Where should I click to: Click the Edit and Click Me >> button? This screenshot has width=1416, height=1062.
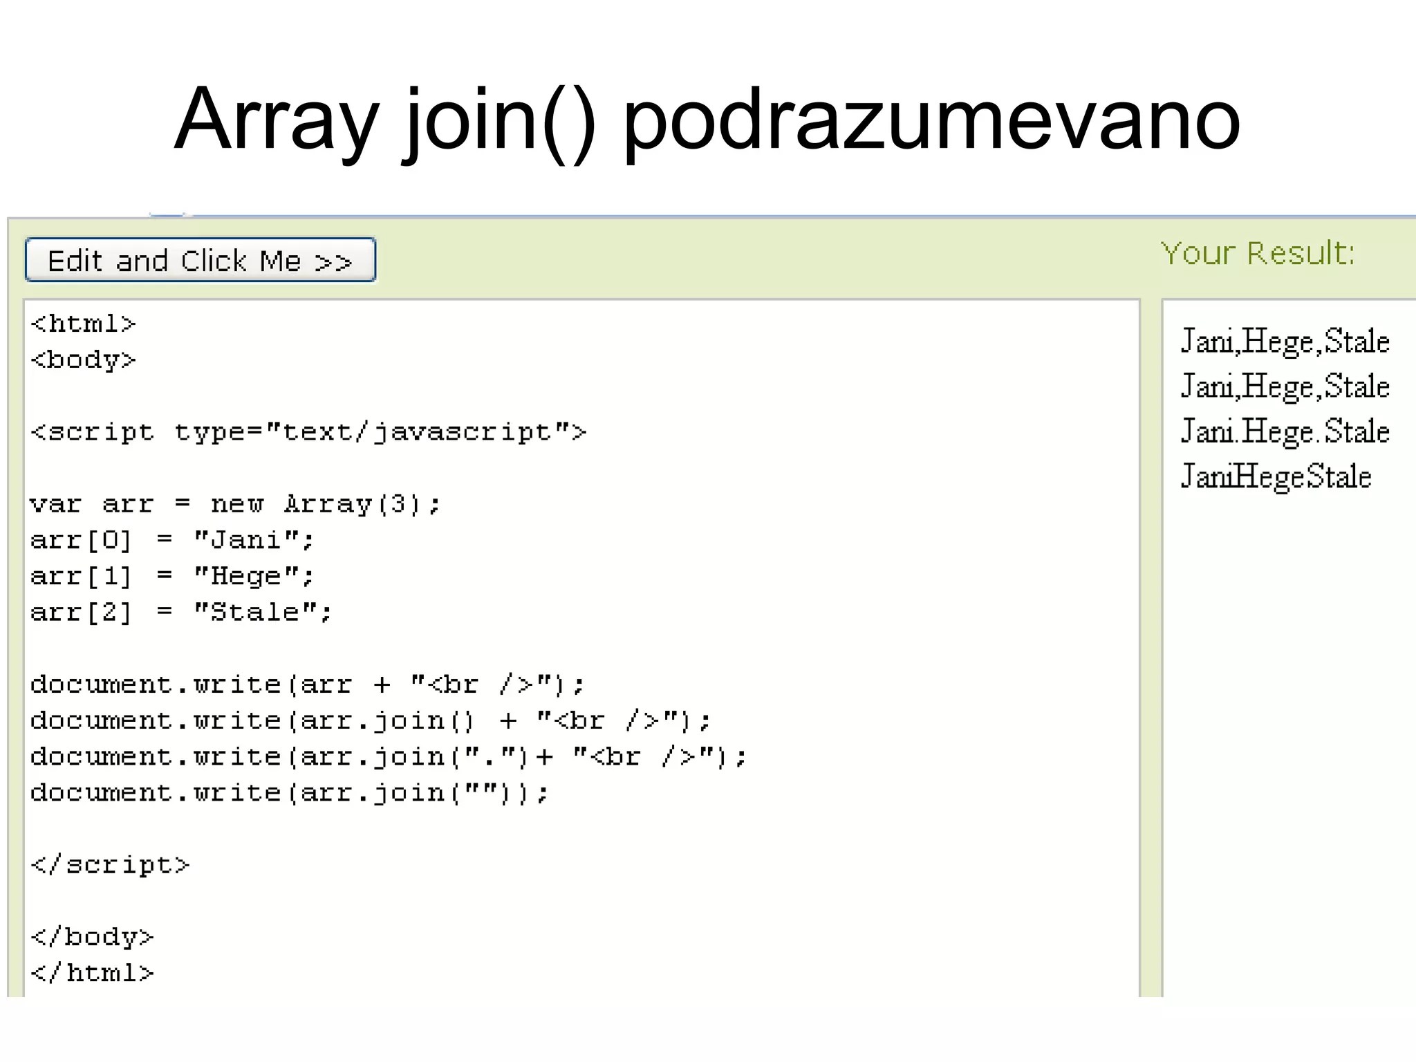(x=201, y=260)
